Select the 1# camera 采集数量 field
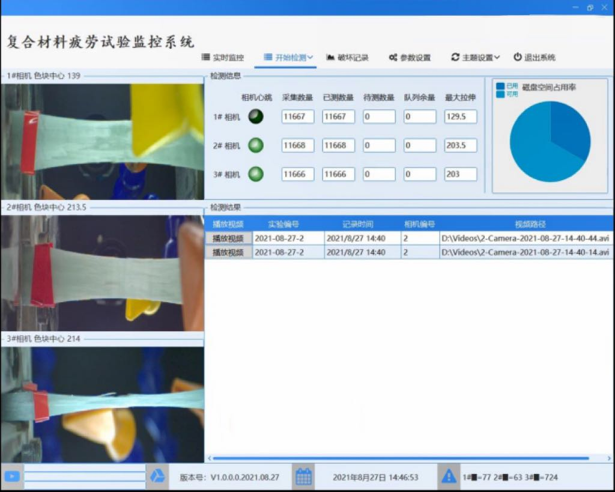 [297, 117]
